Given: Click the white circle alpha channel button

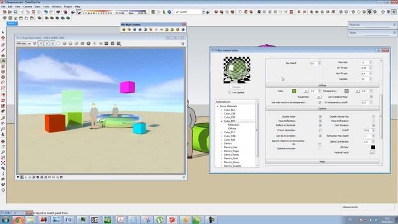Looking at the screenshot, I should [x=58, y=44].
